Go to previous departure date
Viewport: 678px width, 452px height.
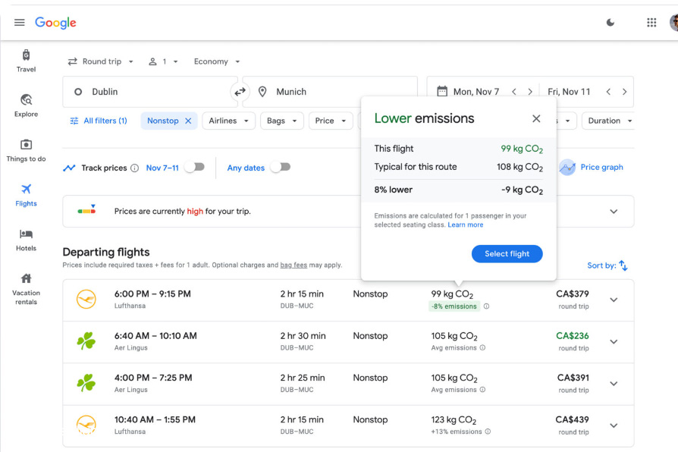tap(514, 92)
